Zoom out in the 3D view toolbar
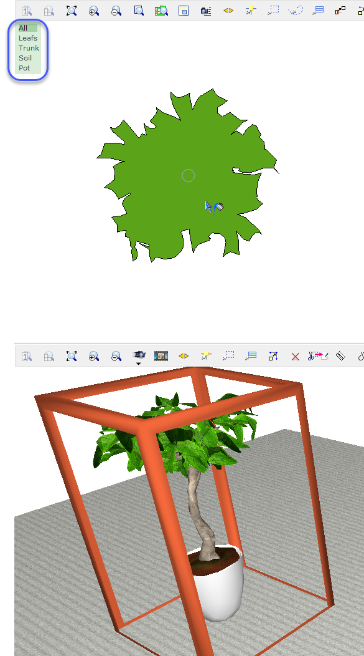This screenshot has height=656, width=364. click(116, 356)
